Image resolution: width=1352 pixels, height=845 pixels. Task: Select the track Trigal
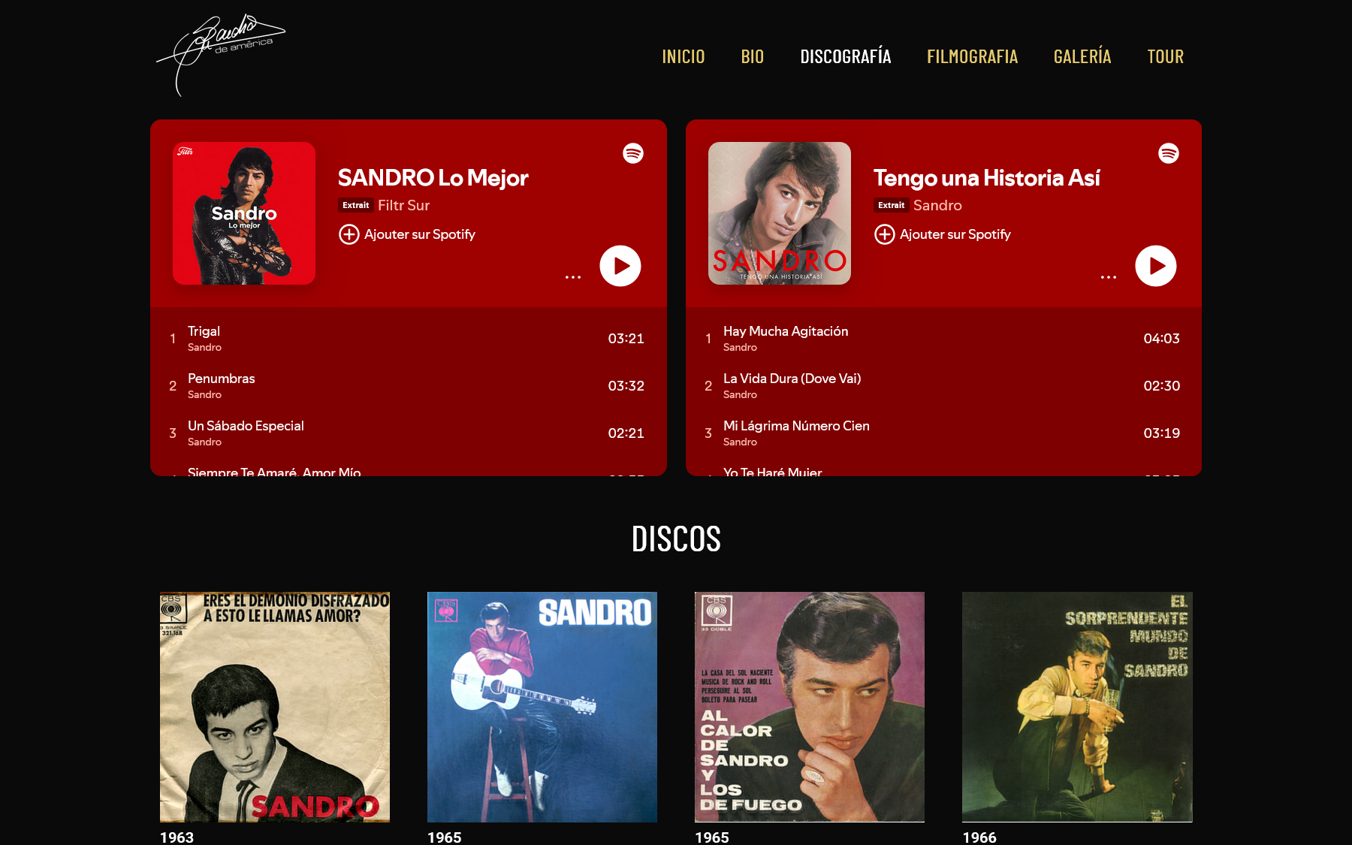coord(409,339)
